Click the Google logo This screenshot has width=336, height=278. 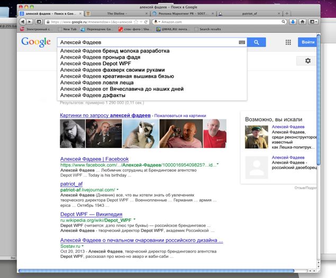point(36,42)
